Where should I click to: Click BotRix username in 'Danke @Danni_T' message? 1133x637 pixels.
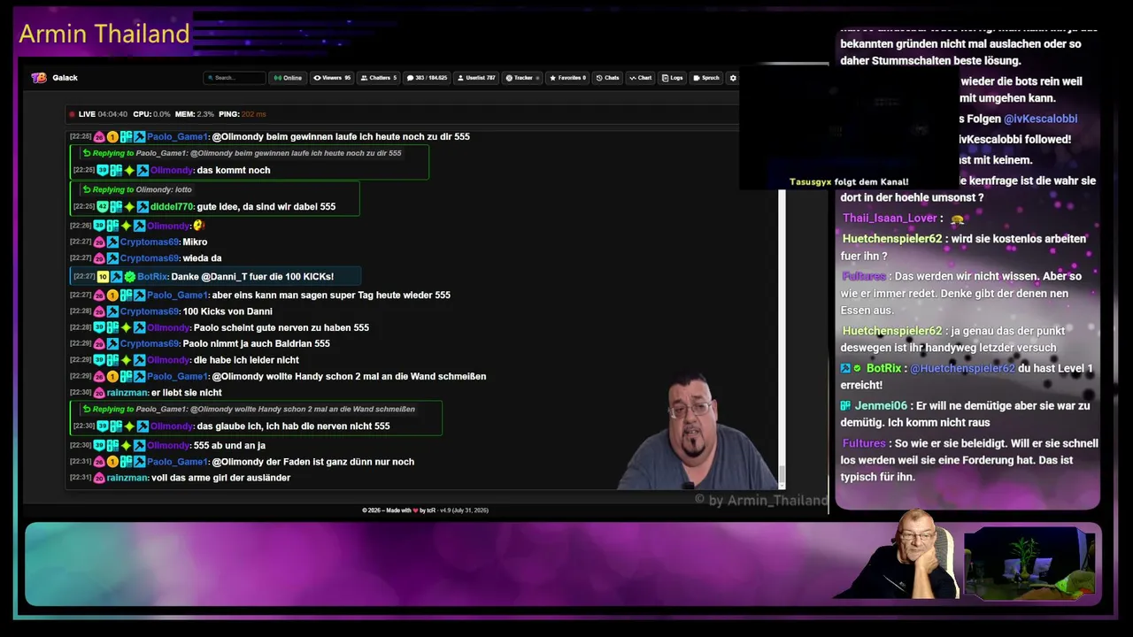pyautogui.click(x=152, y=277)
